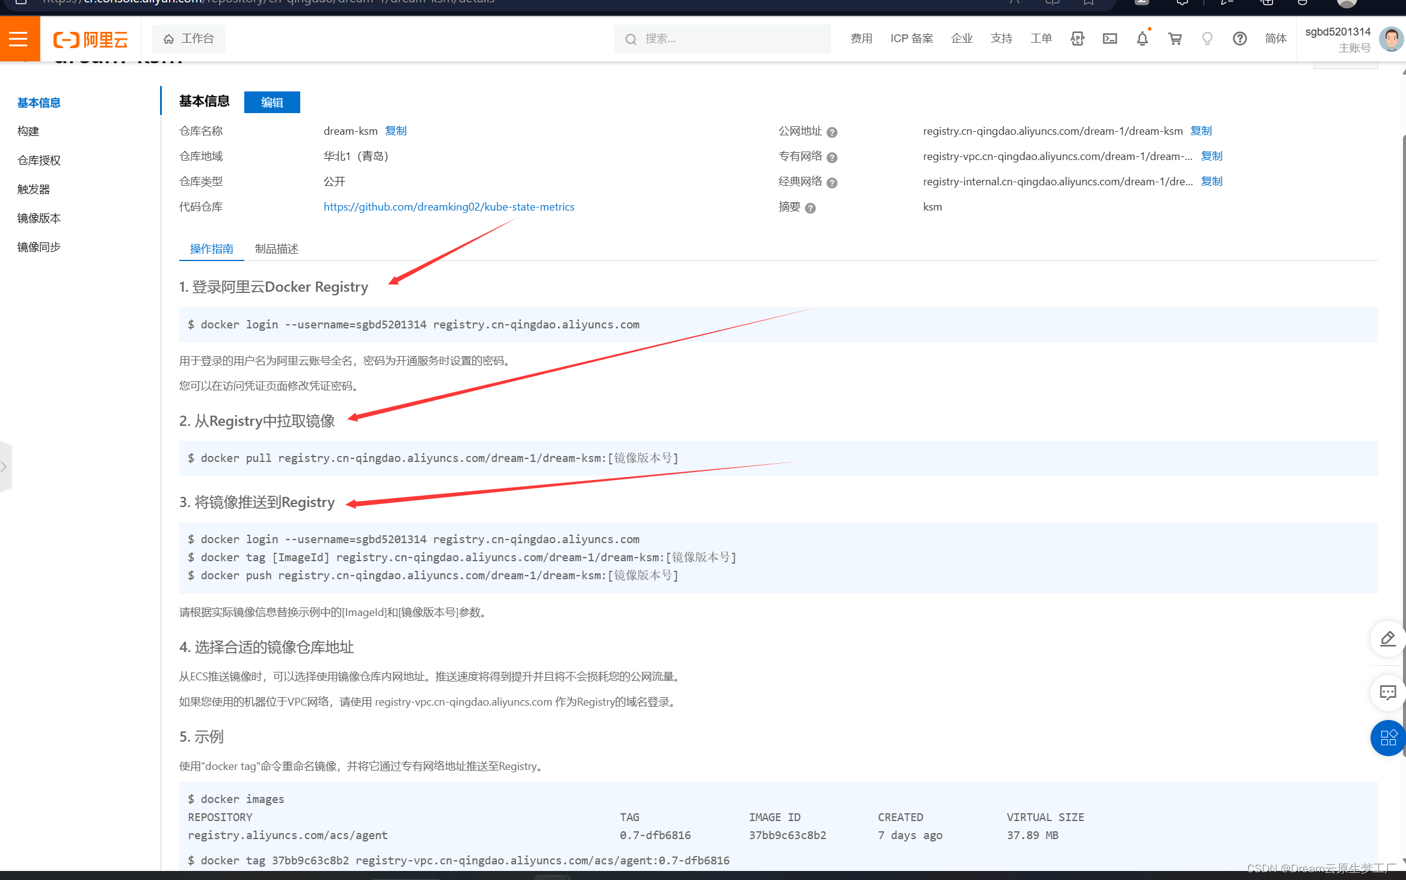Open the kube-state-metrics GitHub link

[x=448, y=207]
